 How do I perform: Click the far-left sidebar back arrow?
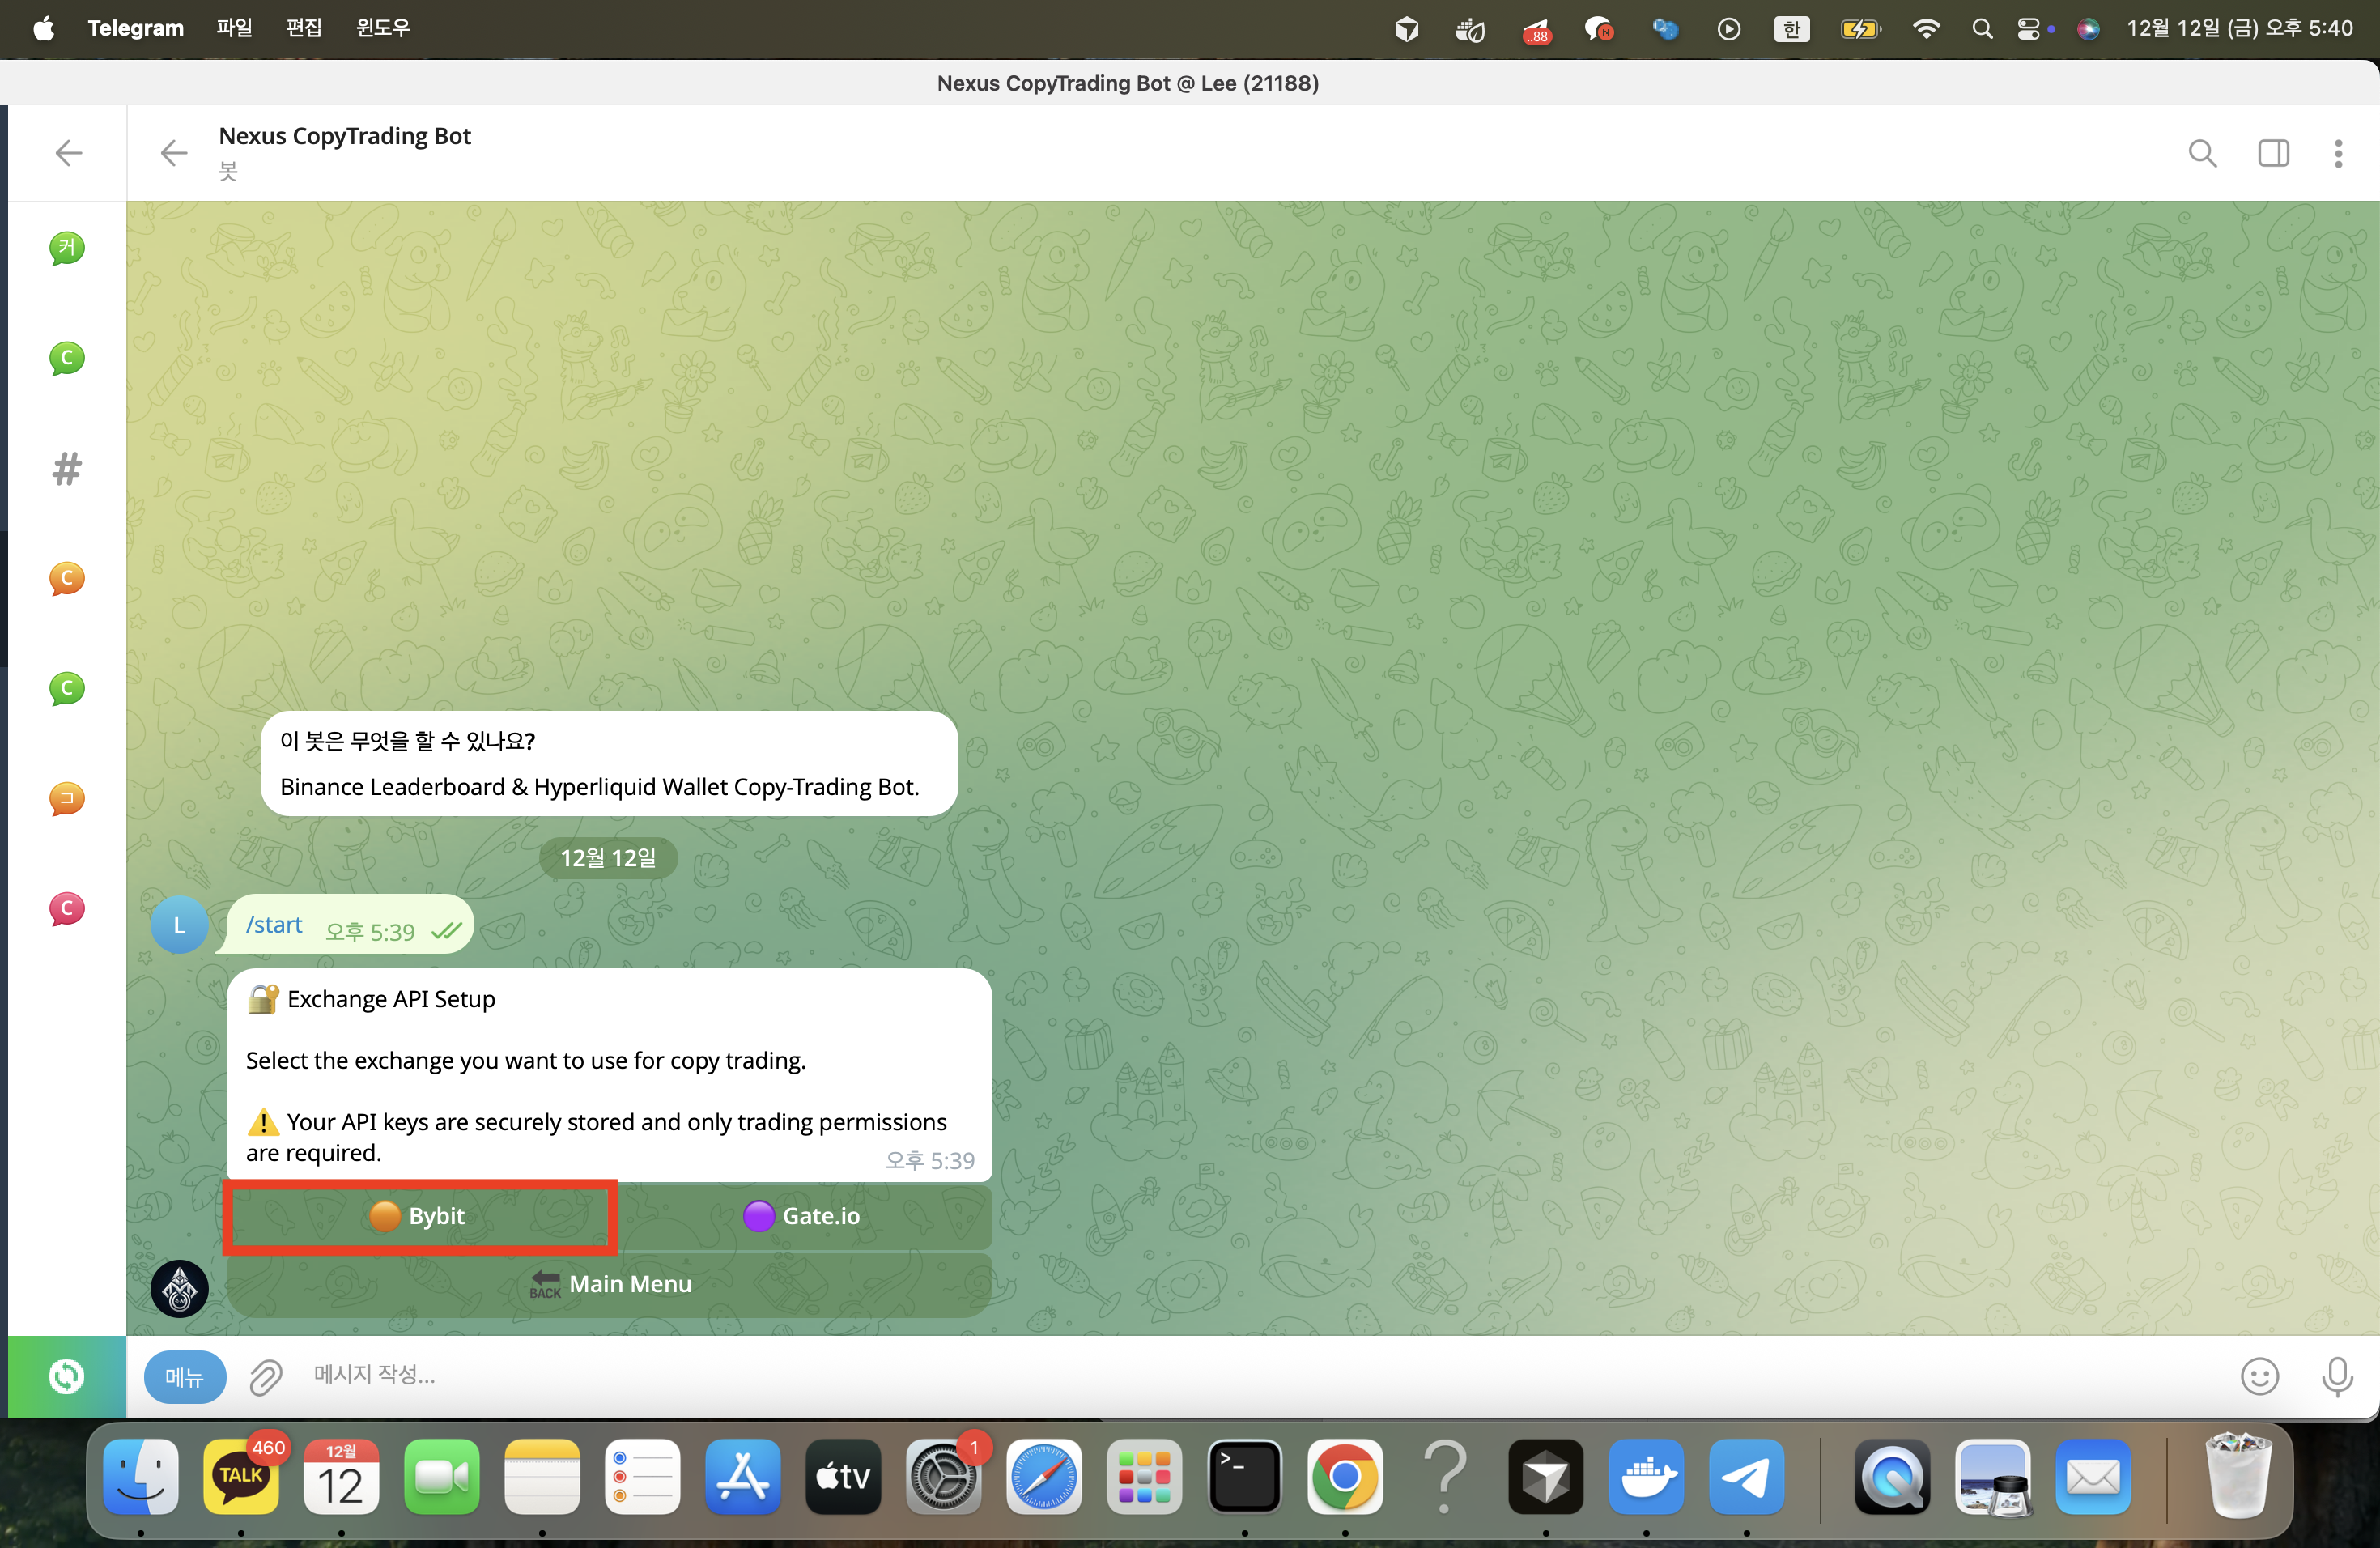coord(68,153)
